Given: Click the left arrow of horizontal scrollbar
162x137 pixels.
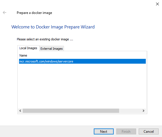Looking at the screenshot, I should click(20, 111).
